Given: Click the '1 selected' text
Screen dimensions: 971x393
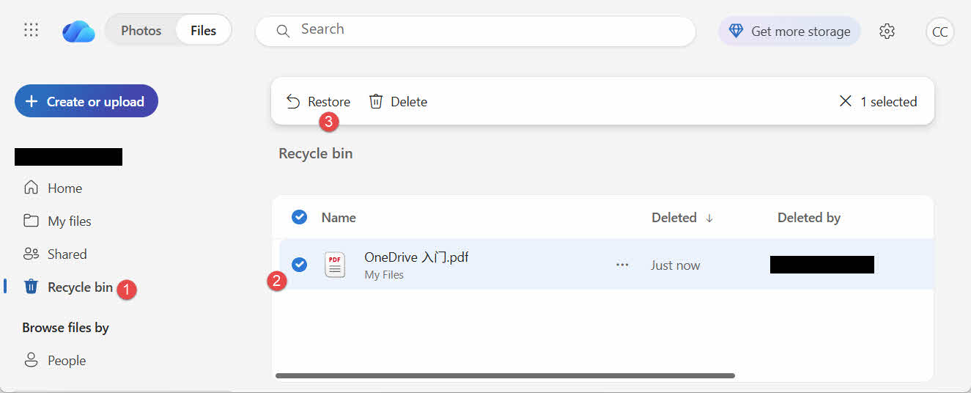Looking at the screenshot, I should [x=888, y=102].
